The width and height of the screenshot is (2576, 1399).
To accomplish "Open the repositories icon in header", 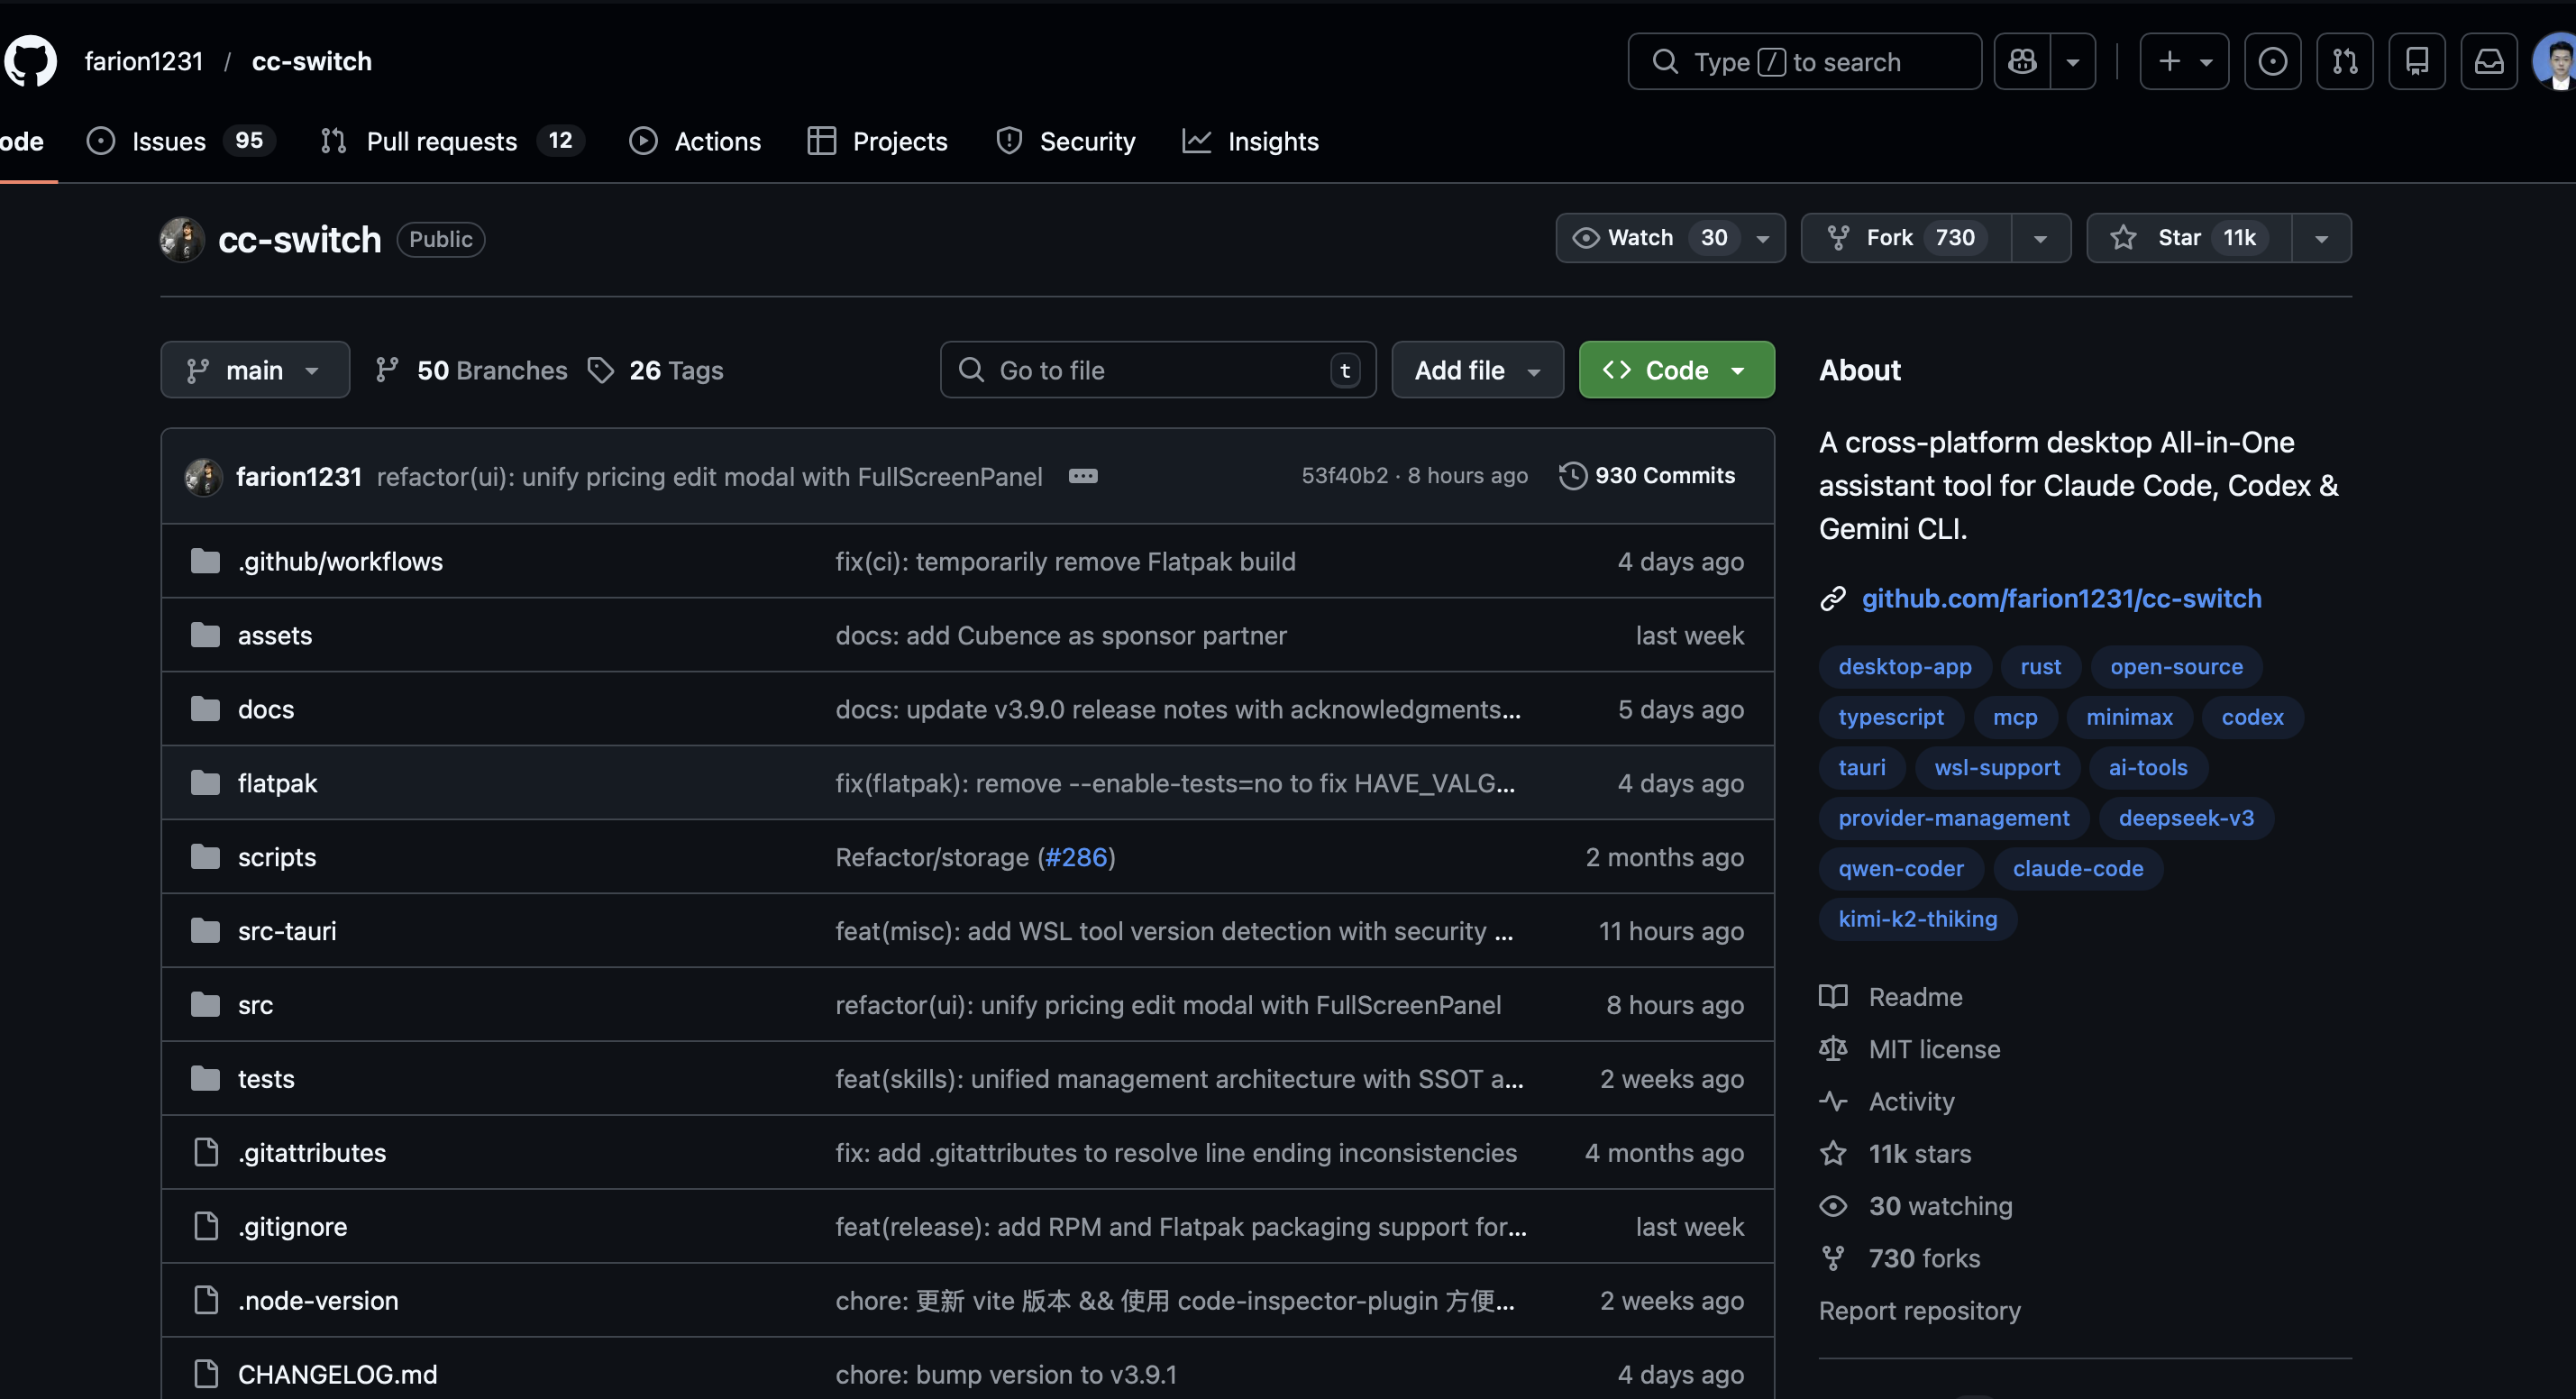I will (2417, 61).
